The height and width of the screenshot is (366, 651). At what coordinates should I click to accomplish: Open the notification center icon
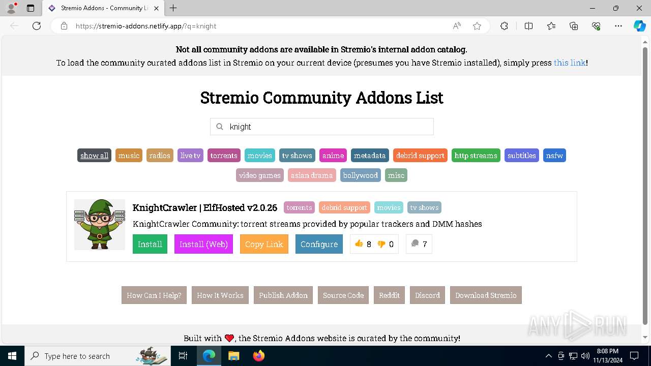click(634, 356)
